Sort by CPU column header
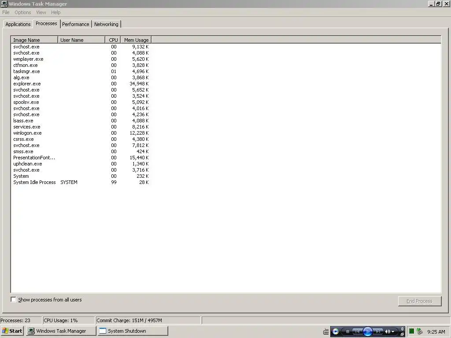Image resolution: width=451 pixels, height=338 pixels. coord(113,40)
